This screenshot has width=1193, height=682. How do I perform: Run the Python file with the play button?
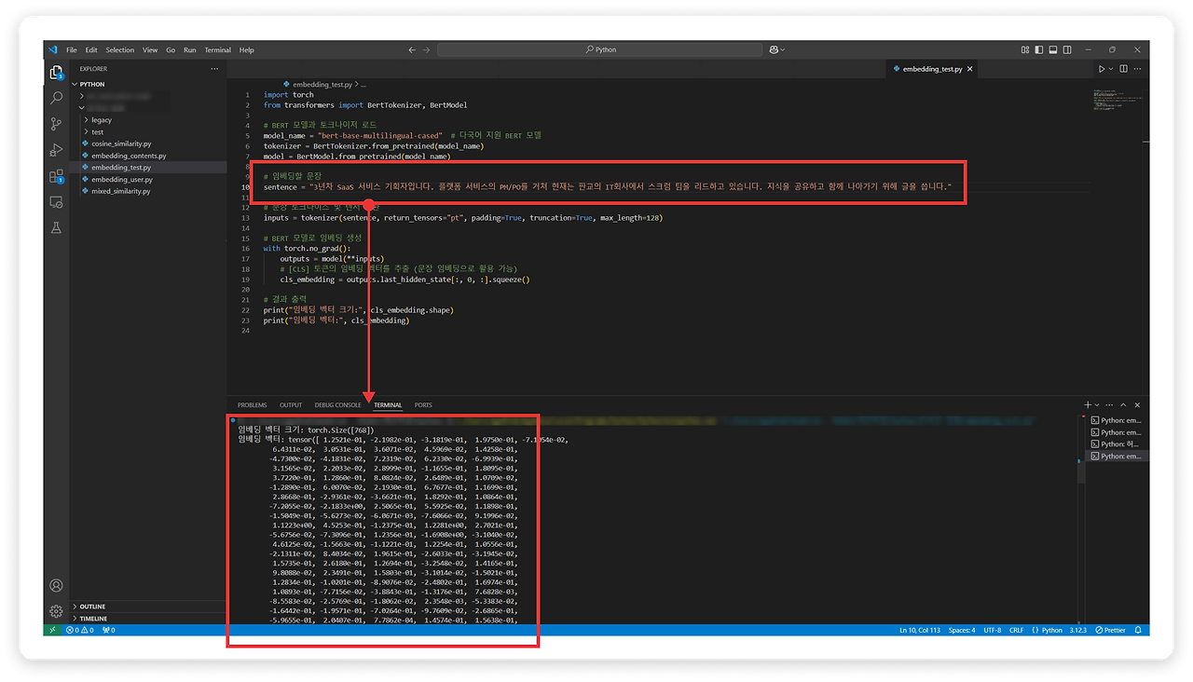(x=1101, y=69)
